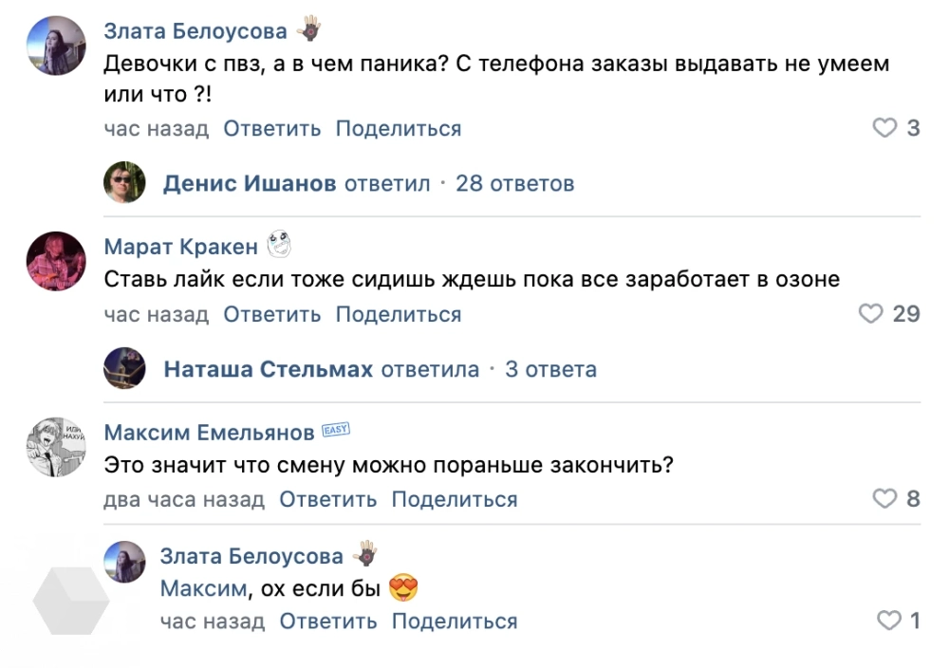Click Наташа Стельмах's small avatar
The height and width of the screenshot is (668, 949).
pos(124,368)
